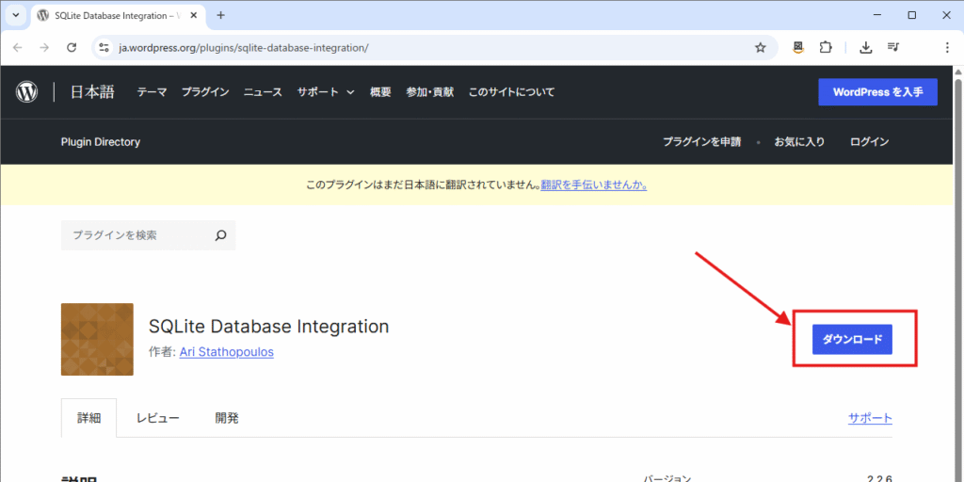Click the SQLite Database Integration plugin thumbnail
The image size is (964, 482).
[97, 339]
